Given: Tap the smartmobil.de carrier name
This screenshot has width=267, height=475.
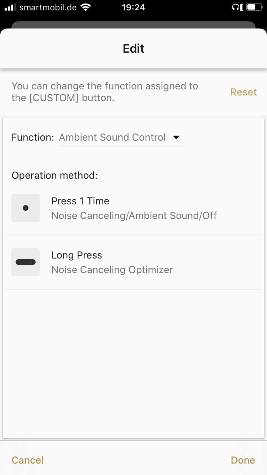Looking at the screenshot, I should click(48, 7).
